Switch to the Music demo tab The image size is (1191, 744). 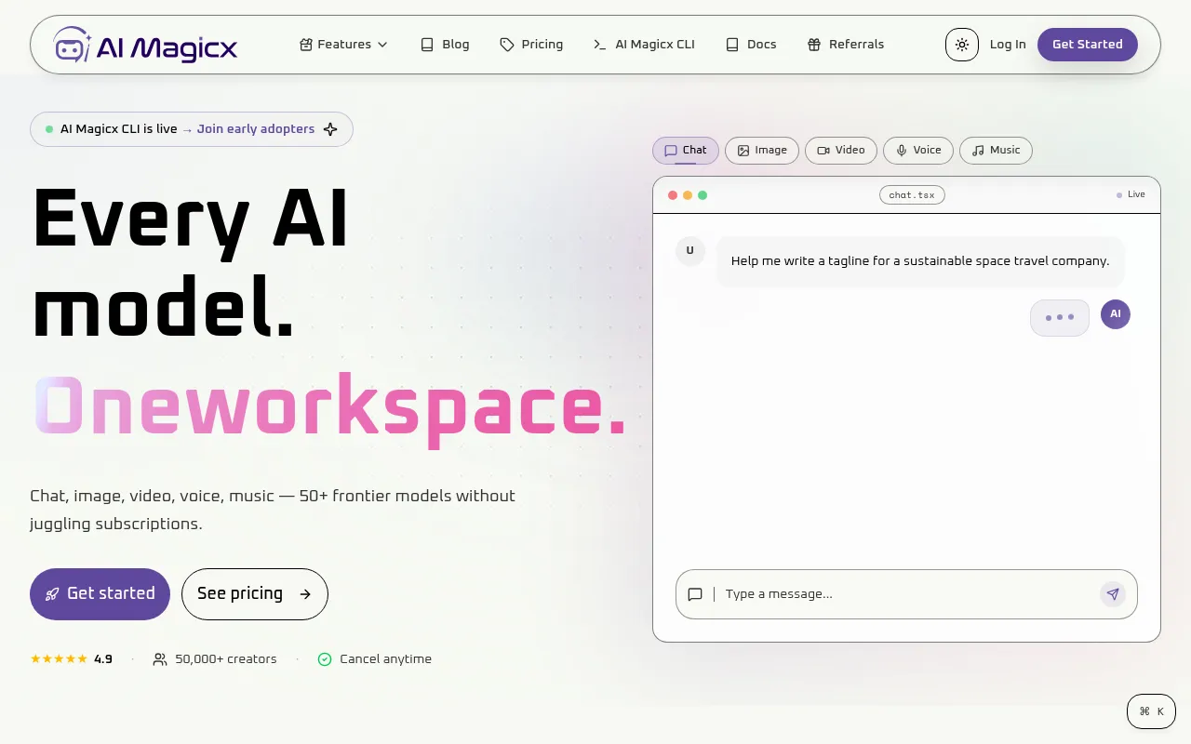coord(996,151)
